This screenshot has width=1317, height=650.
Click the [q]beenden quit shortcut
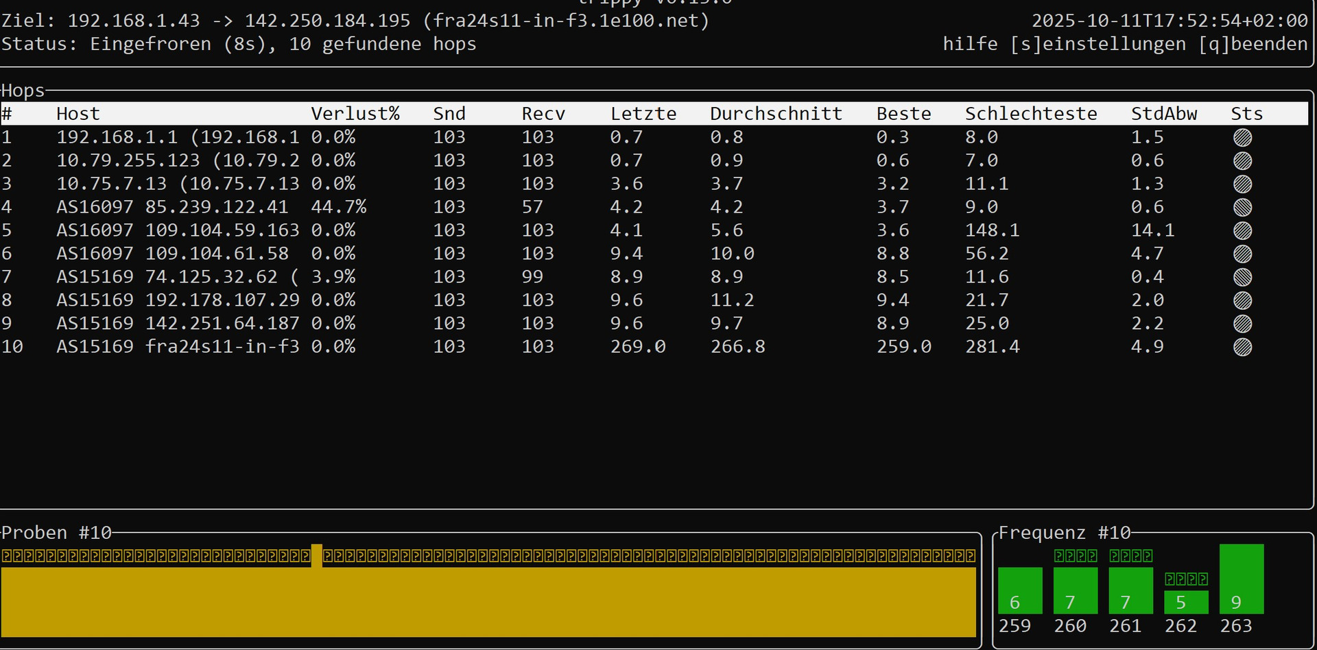click(1253, 44)
